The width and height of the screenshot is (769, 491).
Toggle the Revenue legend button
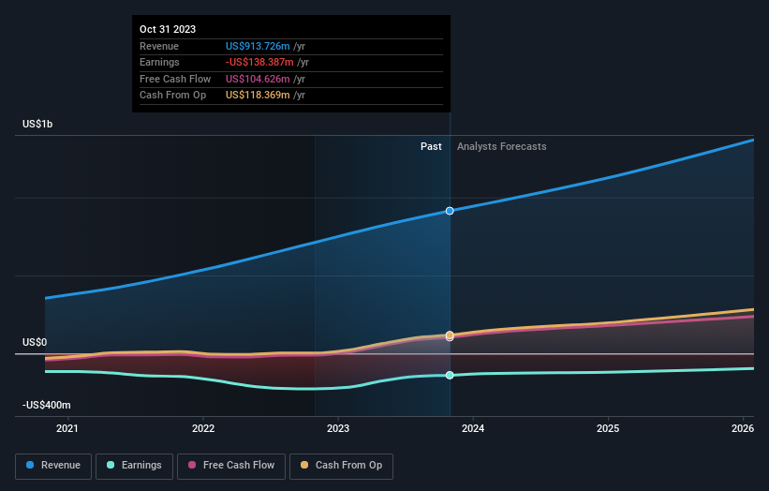(53, 466)
